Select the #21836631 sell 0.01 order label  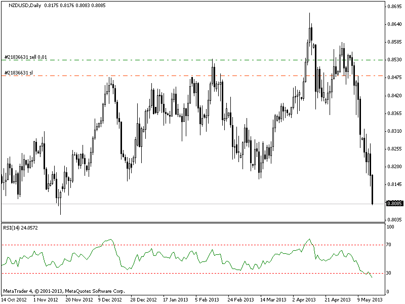pyautogui.click(x=26, y=57)
